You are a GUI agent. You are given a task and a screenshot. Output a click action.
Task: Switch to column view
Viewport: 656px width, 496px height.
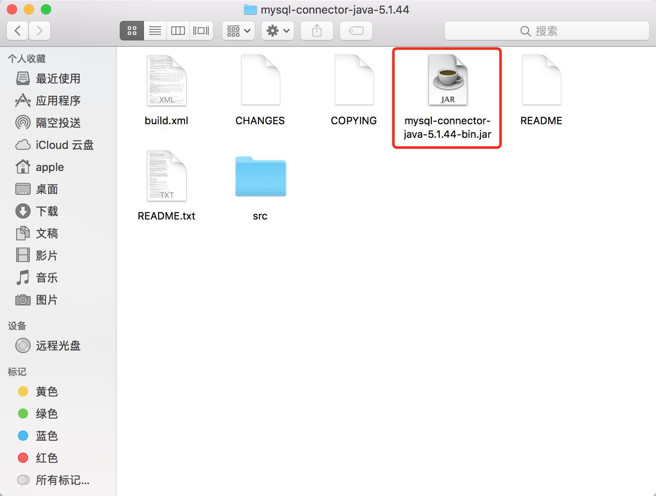click(178, 31)
